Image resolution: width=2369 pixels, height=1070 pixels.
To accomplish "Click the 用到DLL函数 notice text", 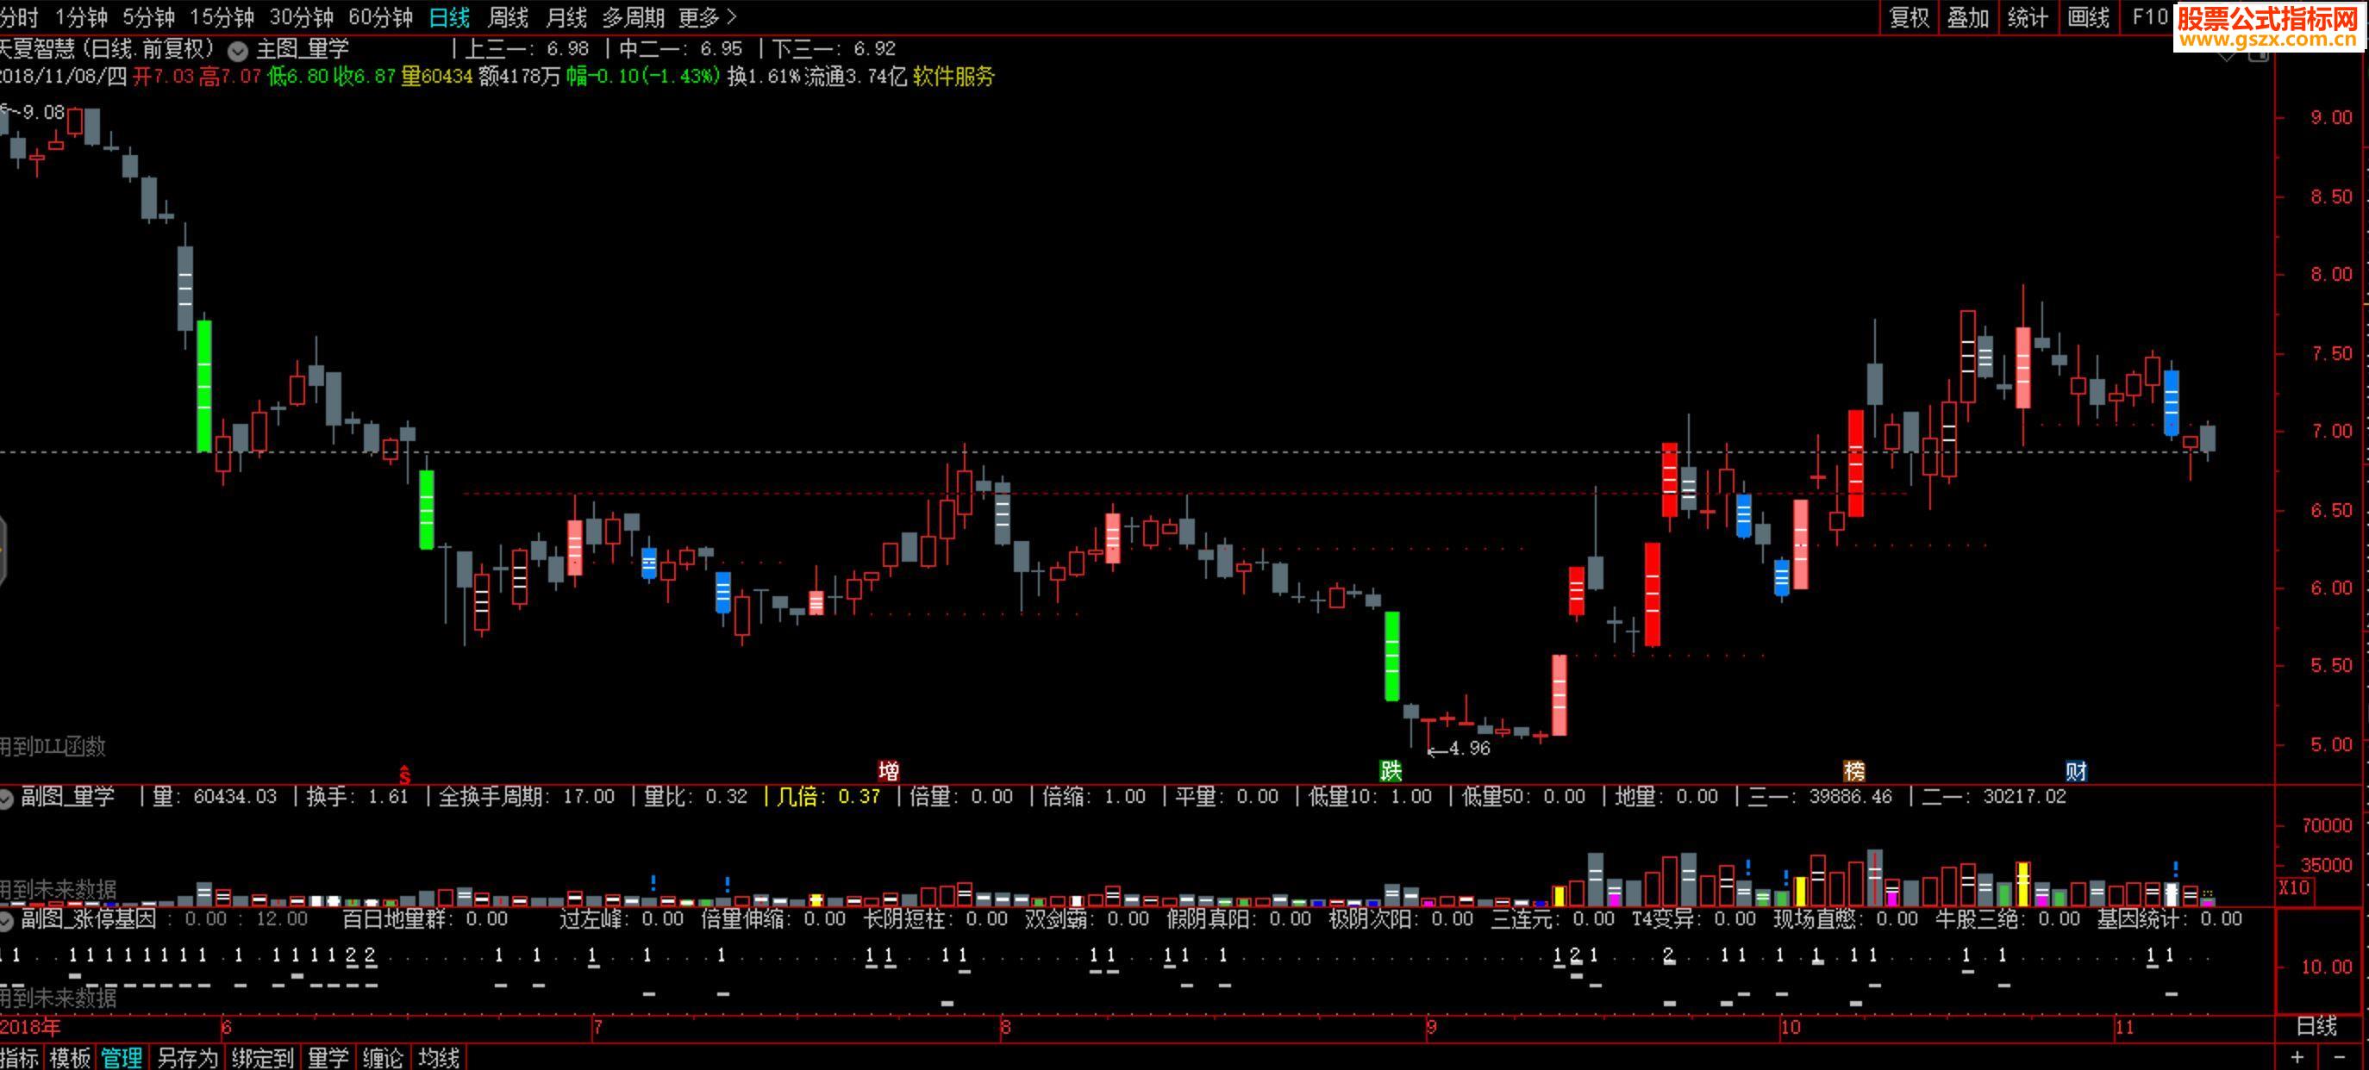I will coord(53,746).
